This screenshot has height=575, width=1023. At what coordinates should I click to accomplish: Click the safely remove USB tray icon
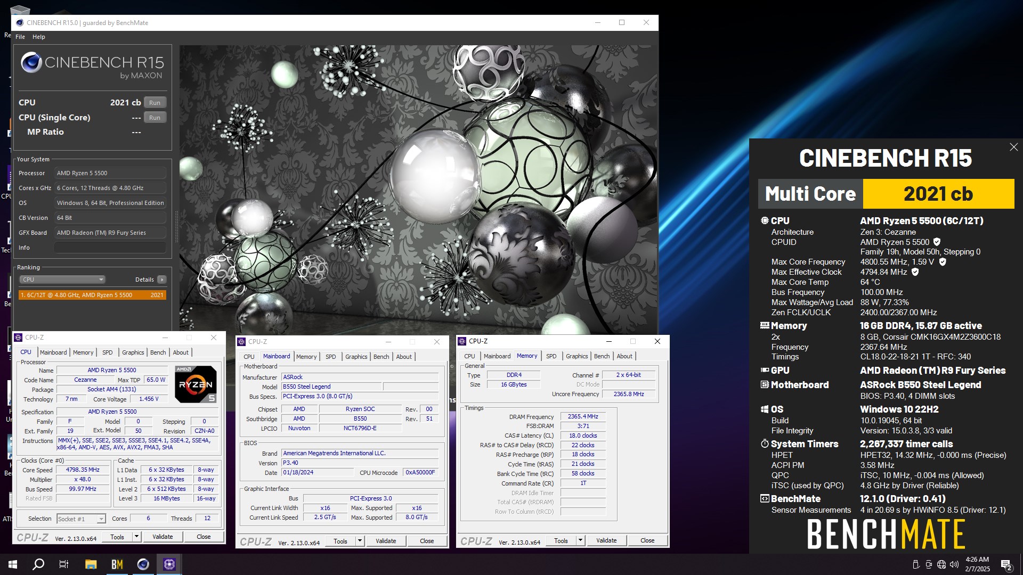pos(916,564)
